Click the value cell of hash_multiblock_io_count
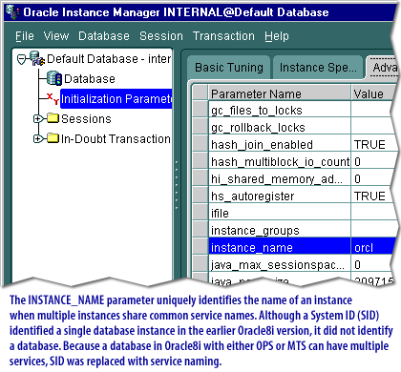The image size is (401, 372). coord(371,161)
